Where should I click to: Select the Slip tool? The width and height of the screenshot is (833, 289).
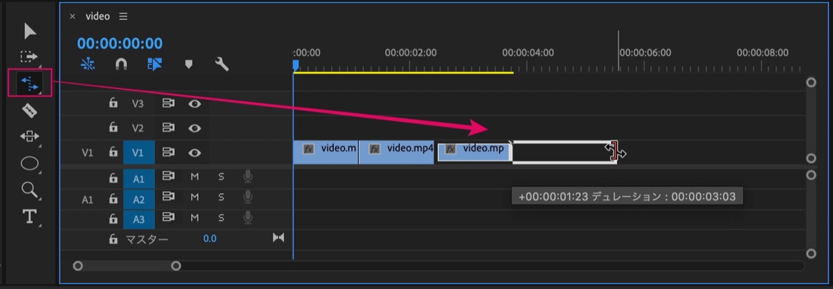[x=30, y=137]
